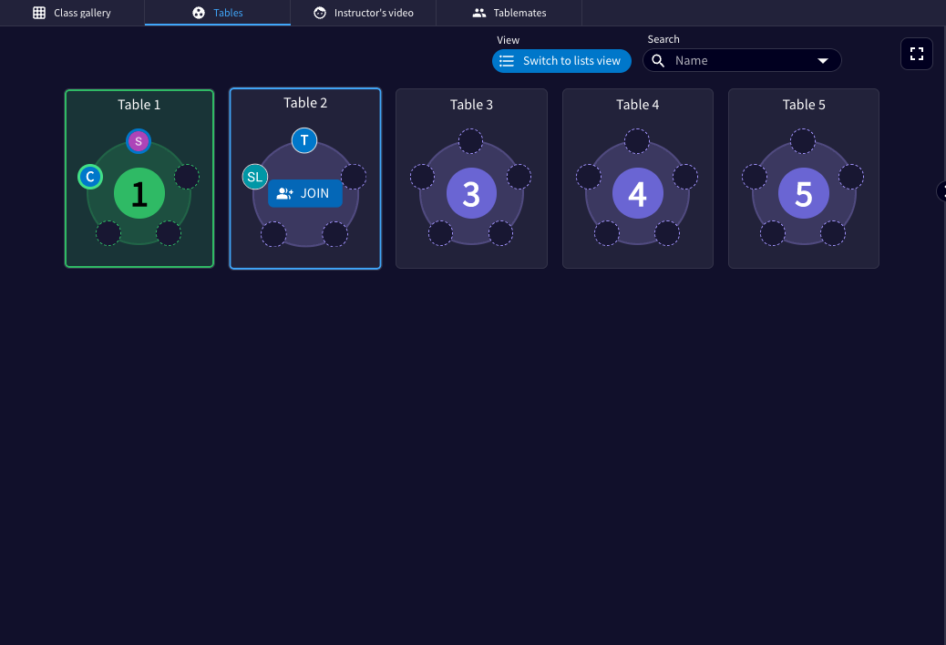Screen dimensions: 946x645
Task: Click the "View" label text
Action: [508, 40]
